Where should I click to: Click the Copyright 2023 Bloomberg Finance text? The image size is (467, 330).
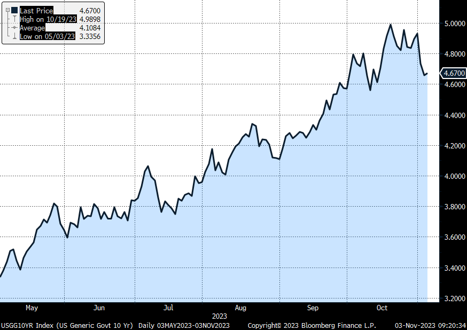[312, 325]
